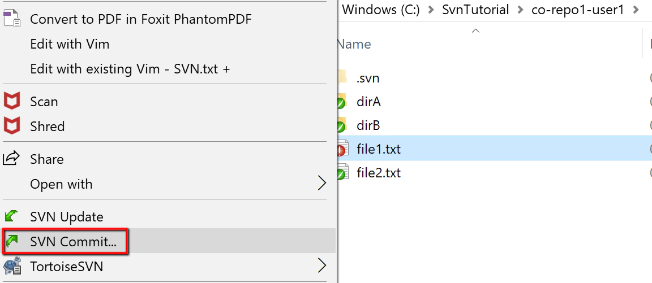This screenshot has height=283, width=652.
Task: Select the file1.txt file name
Action: point(379,149)
